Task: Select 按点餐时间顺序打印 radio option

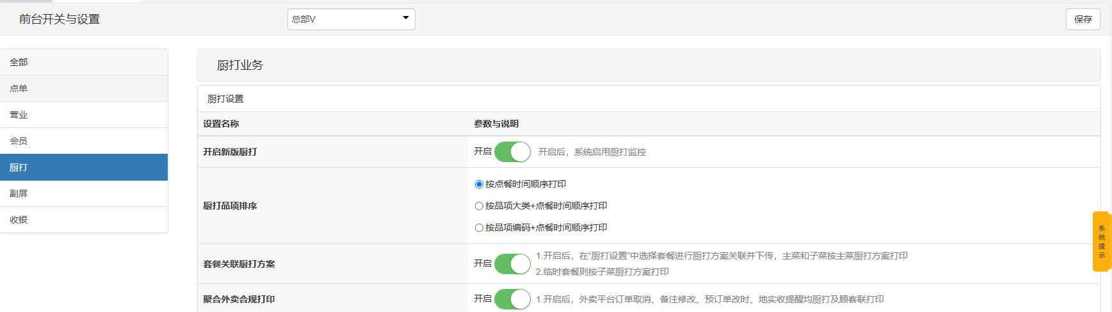Action: [479, 185]
